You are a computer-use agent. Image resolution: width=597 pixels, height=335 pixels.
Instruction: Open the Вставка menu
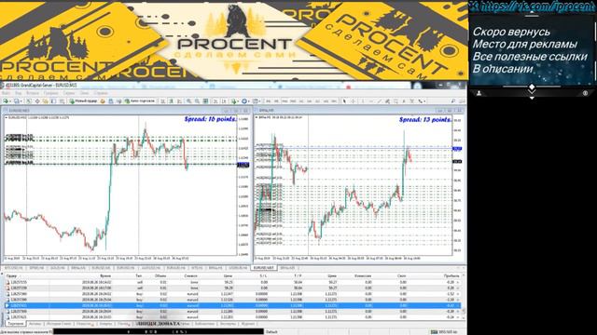click(33, 93)
